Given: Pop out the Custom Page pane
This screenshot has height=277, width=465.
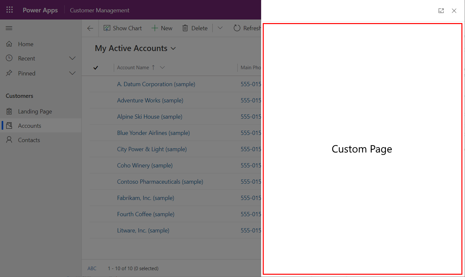Looking at the screenshot, I should (x=441, y=11).
